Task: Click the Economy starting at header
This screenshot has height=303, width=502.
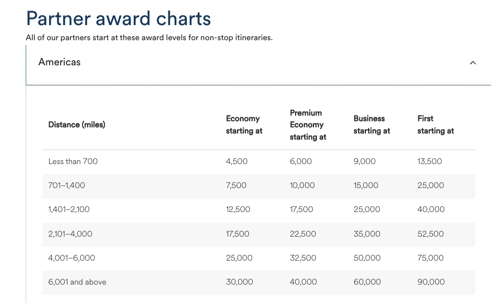Action: tap(244, 124)
